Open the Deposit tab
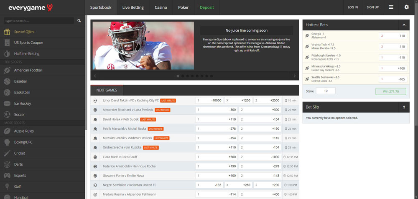Screen dimensions: 418x199 pyautogui.click(x=207, y=8)
